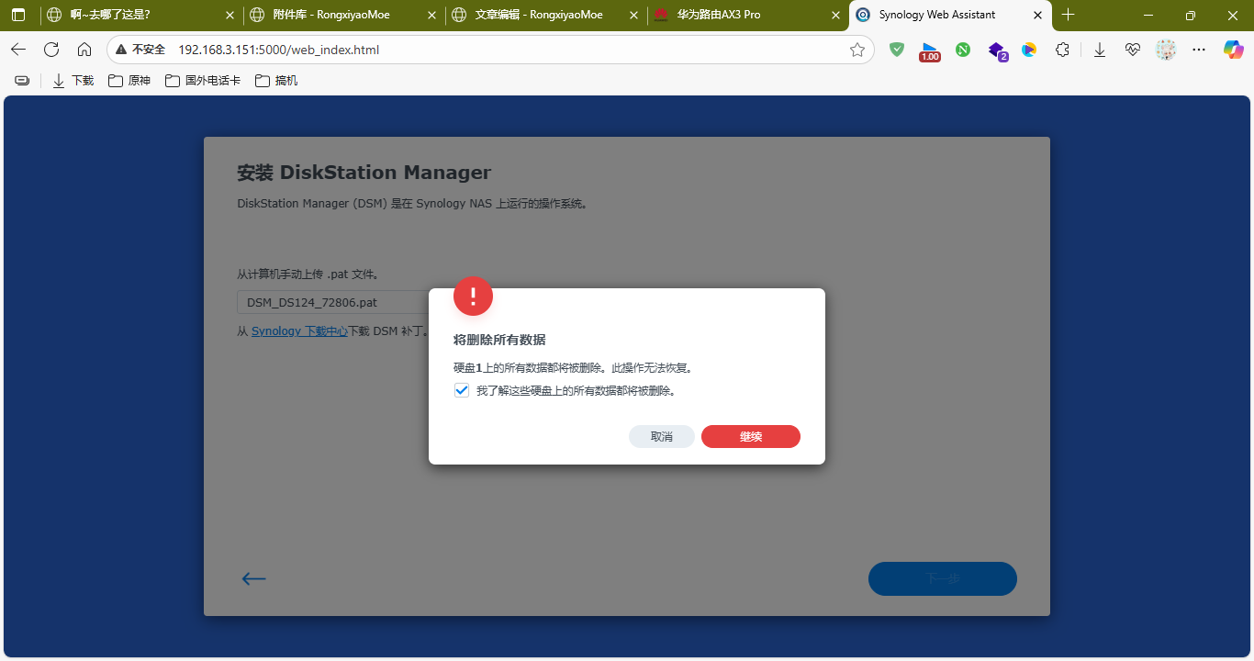The image size is (1254, 661).
Task: Open the 搞机 bookmark folder
Action: (276, 81)
